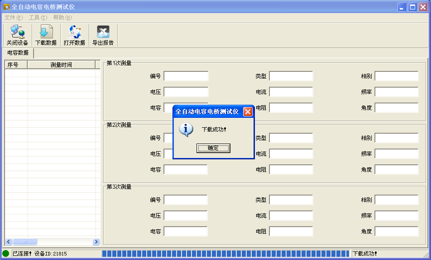
Task: Click the download progress bar
Action: [225, 254]
